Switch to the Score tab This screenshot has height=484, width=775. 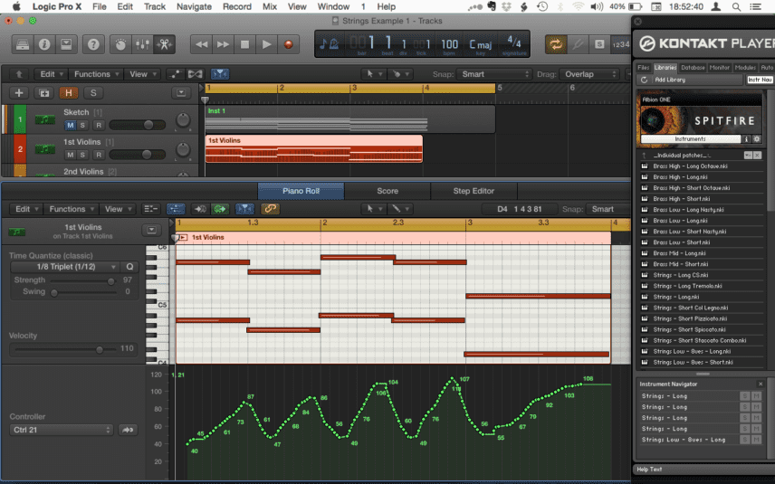coord(387,191)
